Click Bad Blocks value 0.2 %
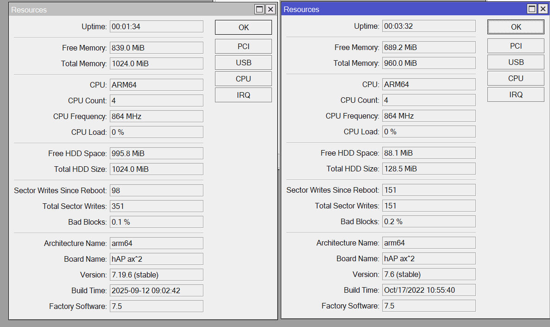 point(429,222)
